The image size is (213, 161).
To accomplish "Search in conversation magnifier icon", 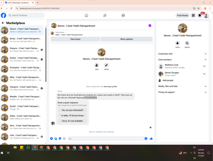I will [x=187, y=43].
